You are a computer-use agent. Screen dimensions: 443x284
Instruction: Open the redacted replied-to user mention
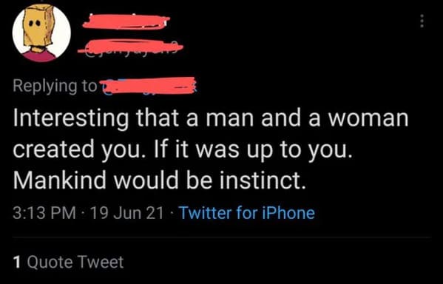(x=148, y=85)
